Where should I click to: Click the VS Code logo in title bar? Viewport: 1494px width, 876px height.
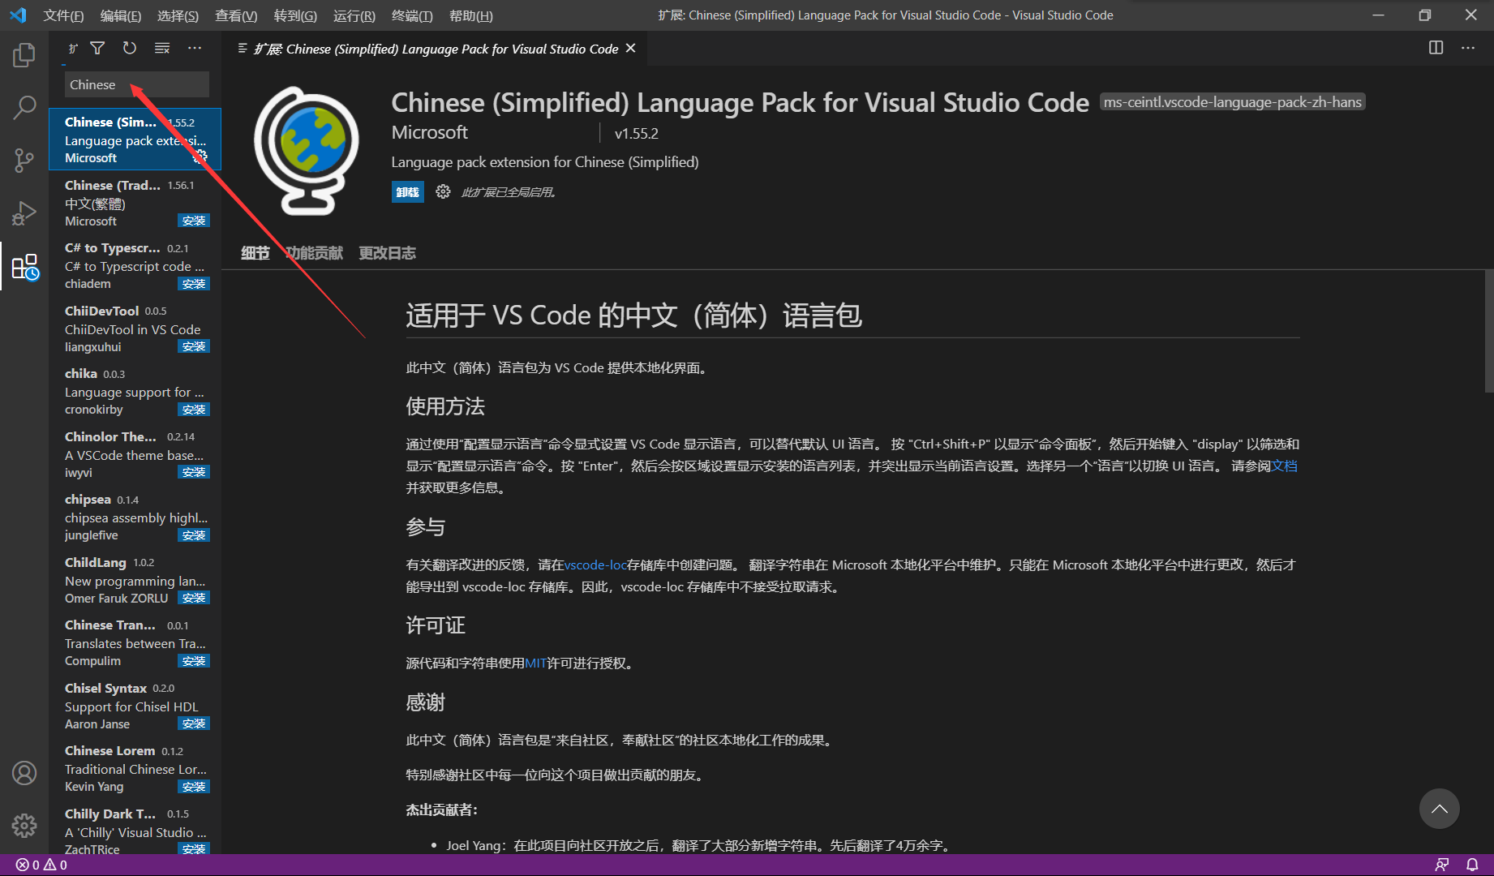[18, 15]
